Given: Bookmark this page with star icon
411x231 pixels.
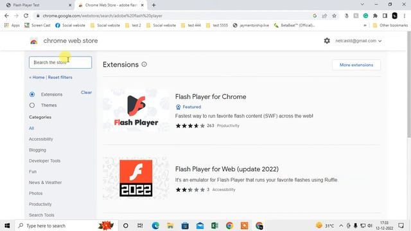Looking at the screenshot, I should point(334,15).
